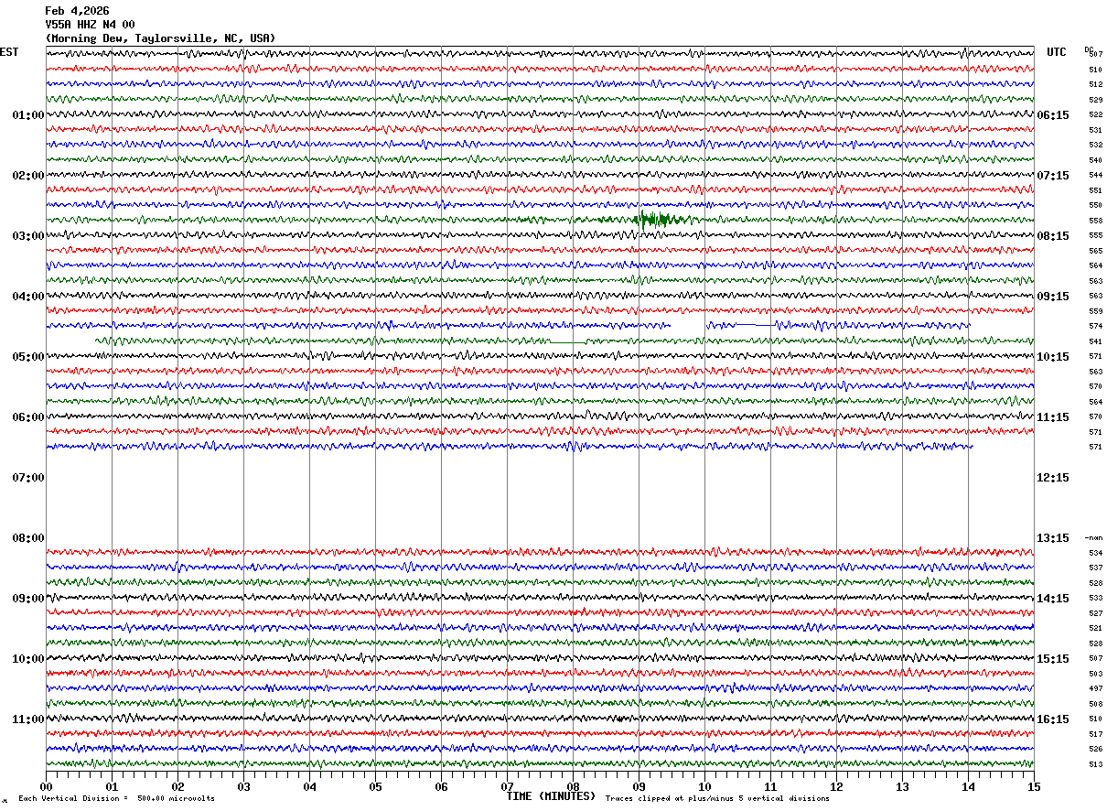Select the V55A HHZ N4 00 station label
The height and width of the screenshot is (811, 1107).
pyautogui.click(x=90, y=25)
